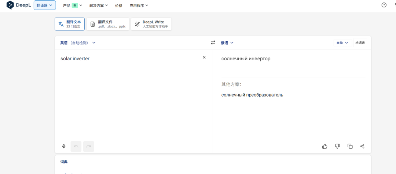Open the 自动 formality dropdown
396x174 pixels.
coord(342,43)
